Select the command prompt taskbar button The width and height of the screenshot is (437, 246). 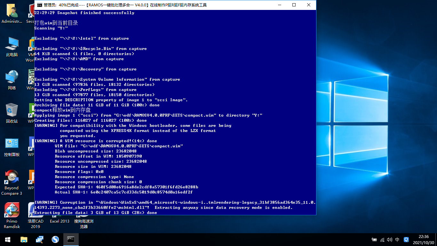(x=71, y=240)
